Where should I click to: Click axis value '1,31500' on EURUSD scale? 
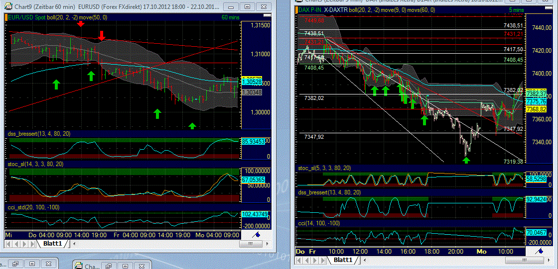[260, 25]
